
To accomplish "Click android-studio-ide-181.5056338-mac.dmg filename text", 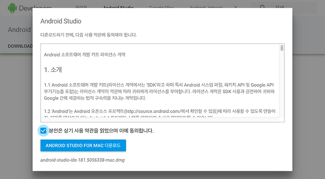I will [x=83, y=160].
